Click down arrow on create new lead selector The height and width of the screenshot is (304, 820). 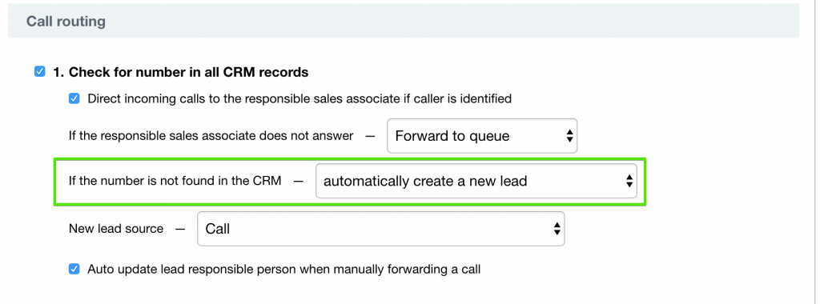pyautogui.click(x=629, y=186)
